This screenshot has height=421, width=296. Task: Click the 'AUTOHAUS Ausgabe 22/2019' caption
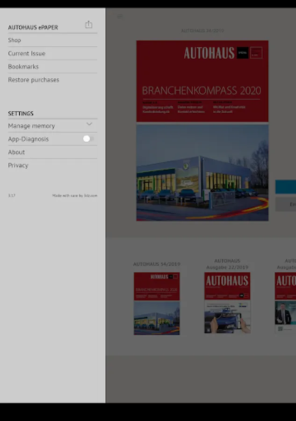pos(227,264)
